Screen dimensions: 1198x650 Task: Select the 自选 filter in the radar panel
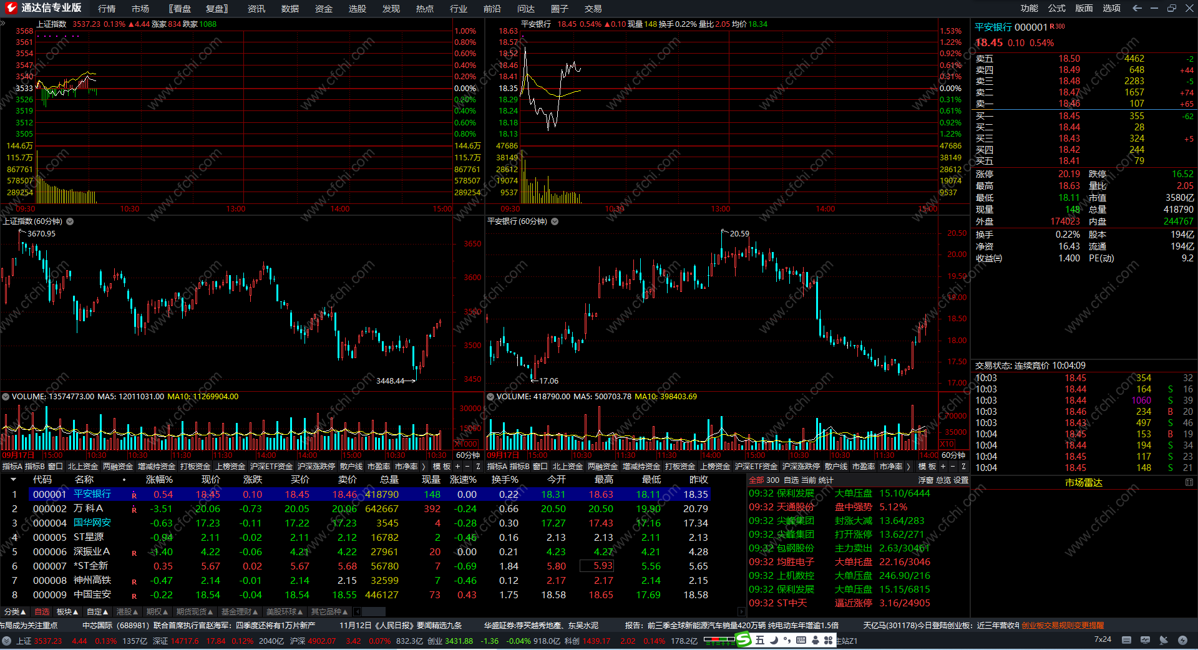pyautogui.click(x=791, y=480)
